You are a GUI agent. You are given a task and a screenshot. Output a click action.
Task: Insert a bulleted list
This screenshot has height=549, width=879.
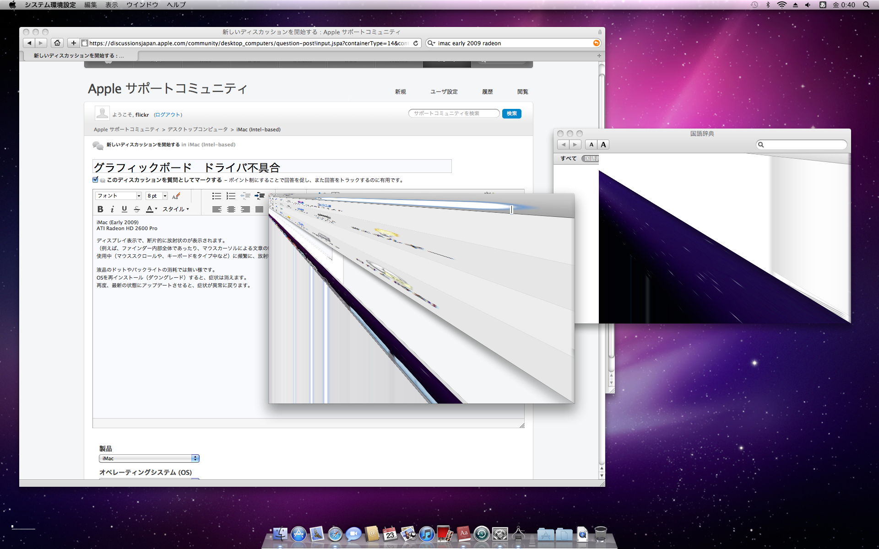(x=217, y=196)
